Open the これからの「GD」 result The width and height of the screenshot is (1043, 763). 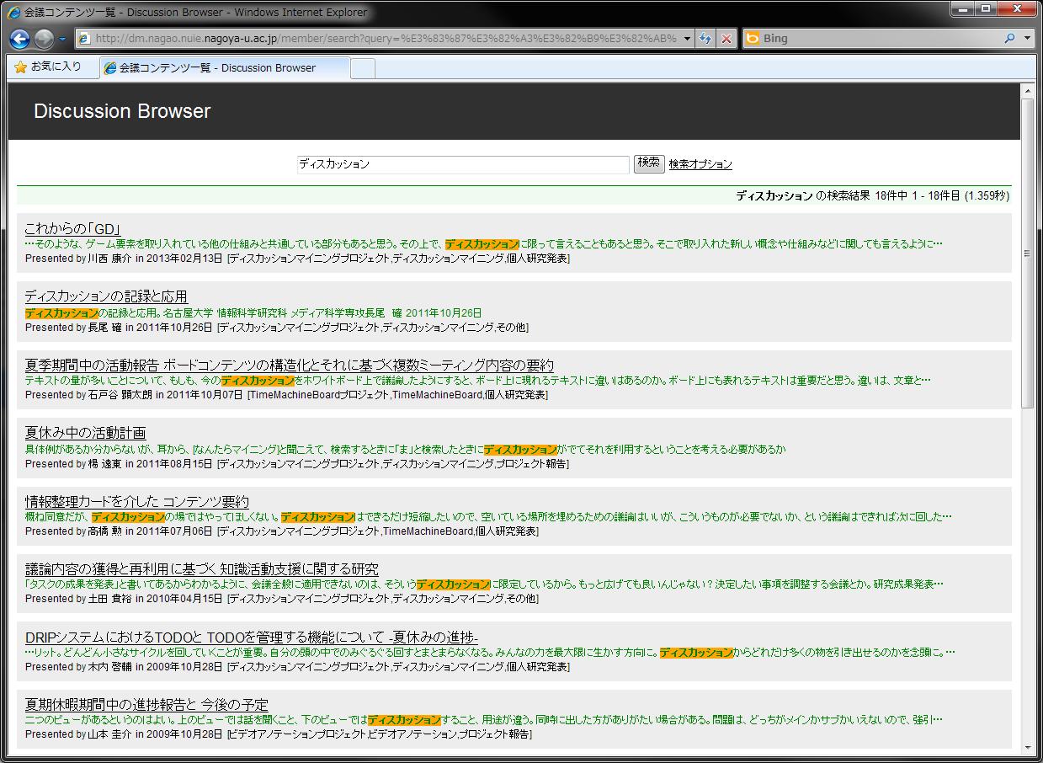click(x=73, y=229)
